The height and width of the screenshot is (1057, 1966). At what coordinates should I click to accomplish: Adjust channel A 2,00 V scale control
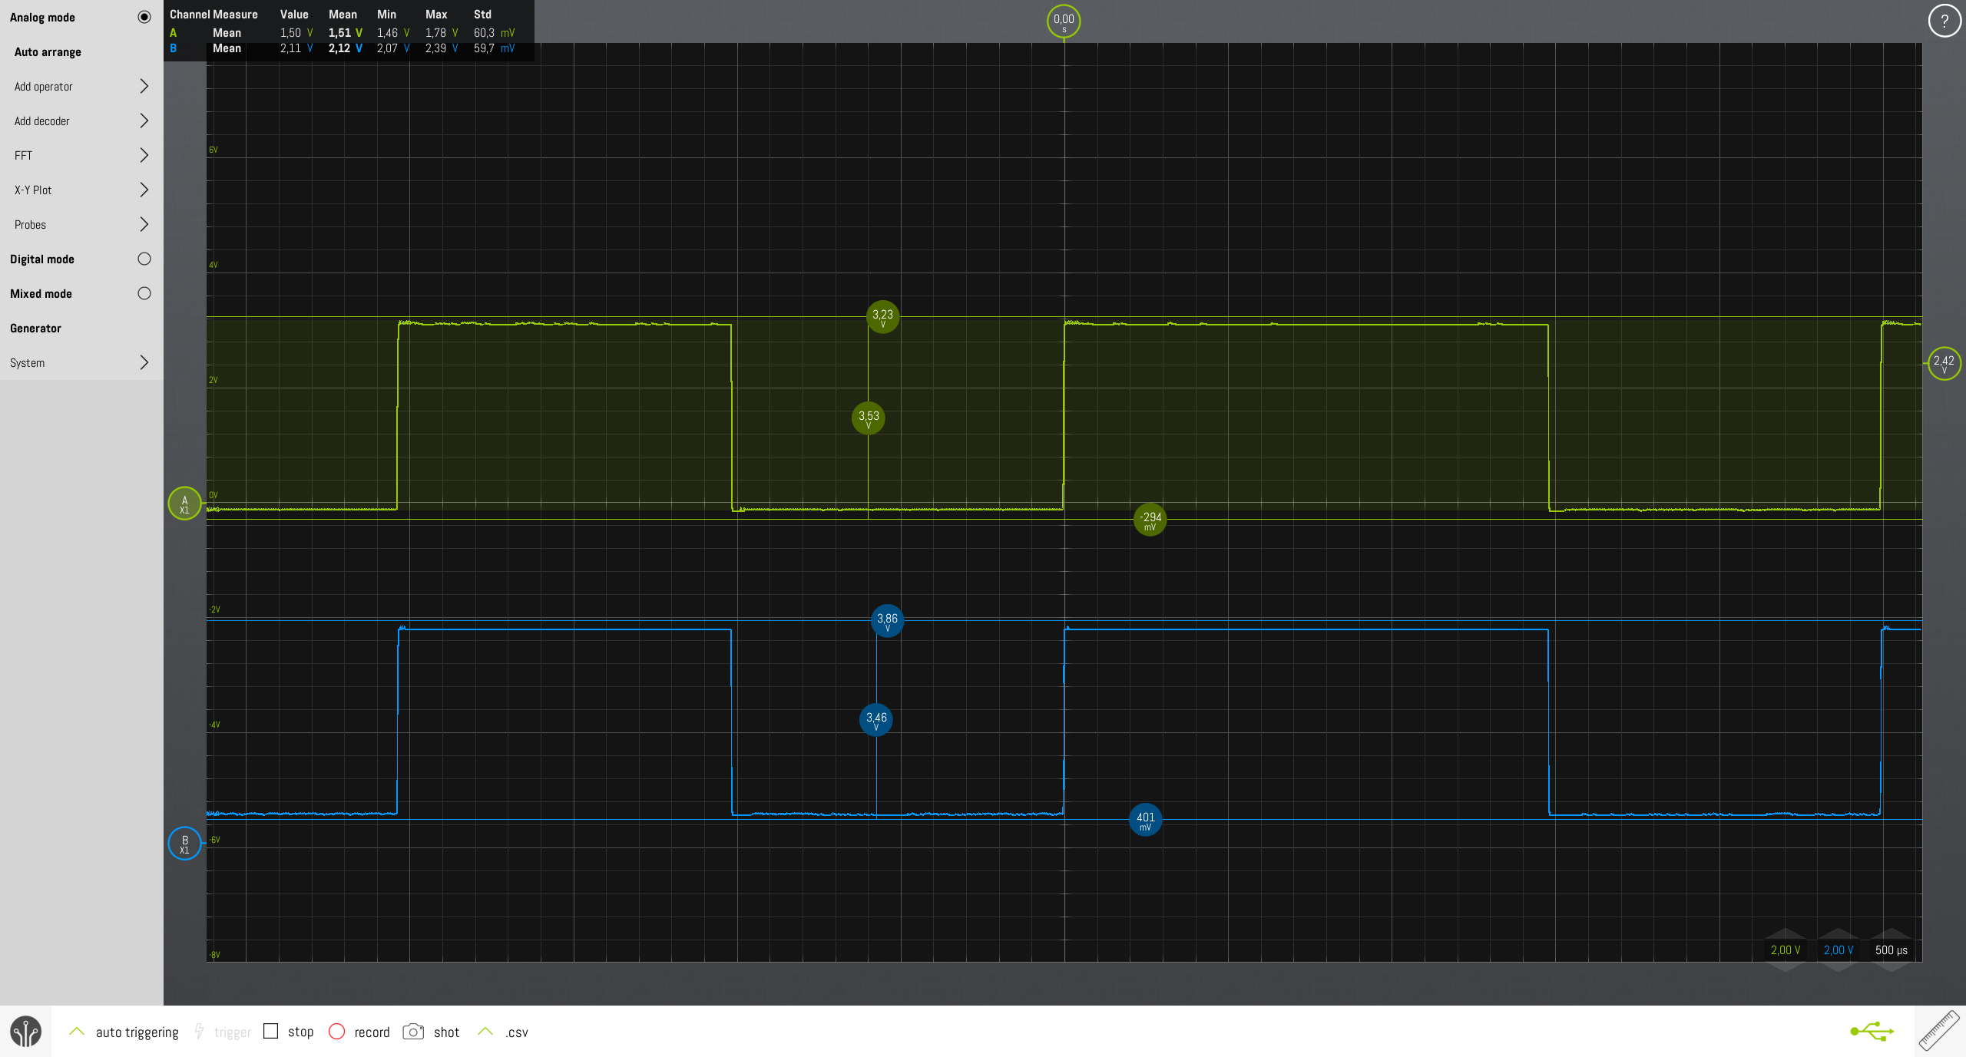point(1785,950)
